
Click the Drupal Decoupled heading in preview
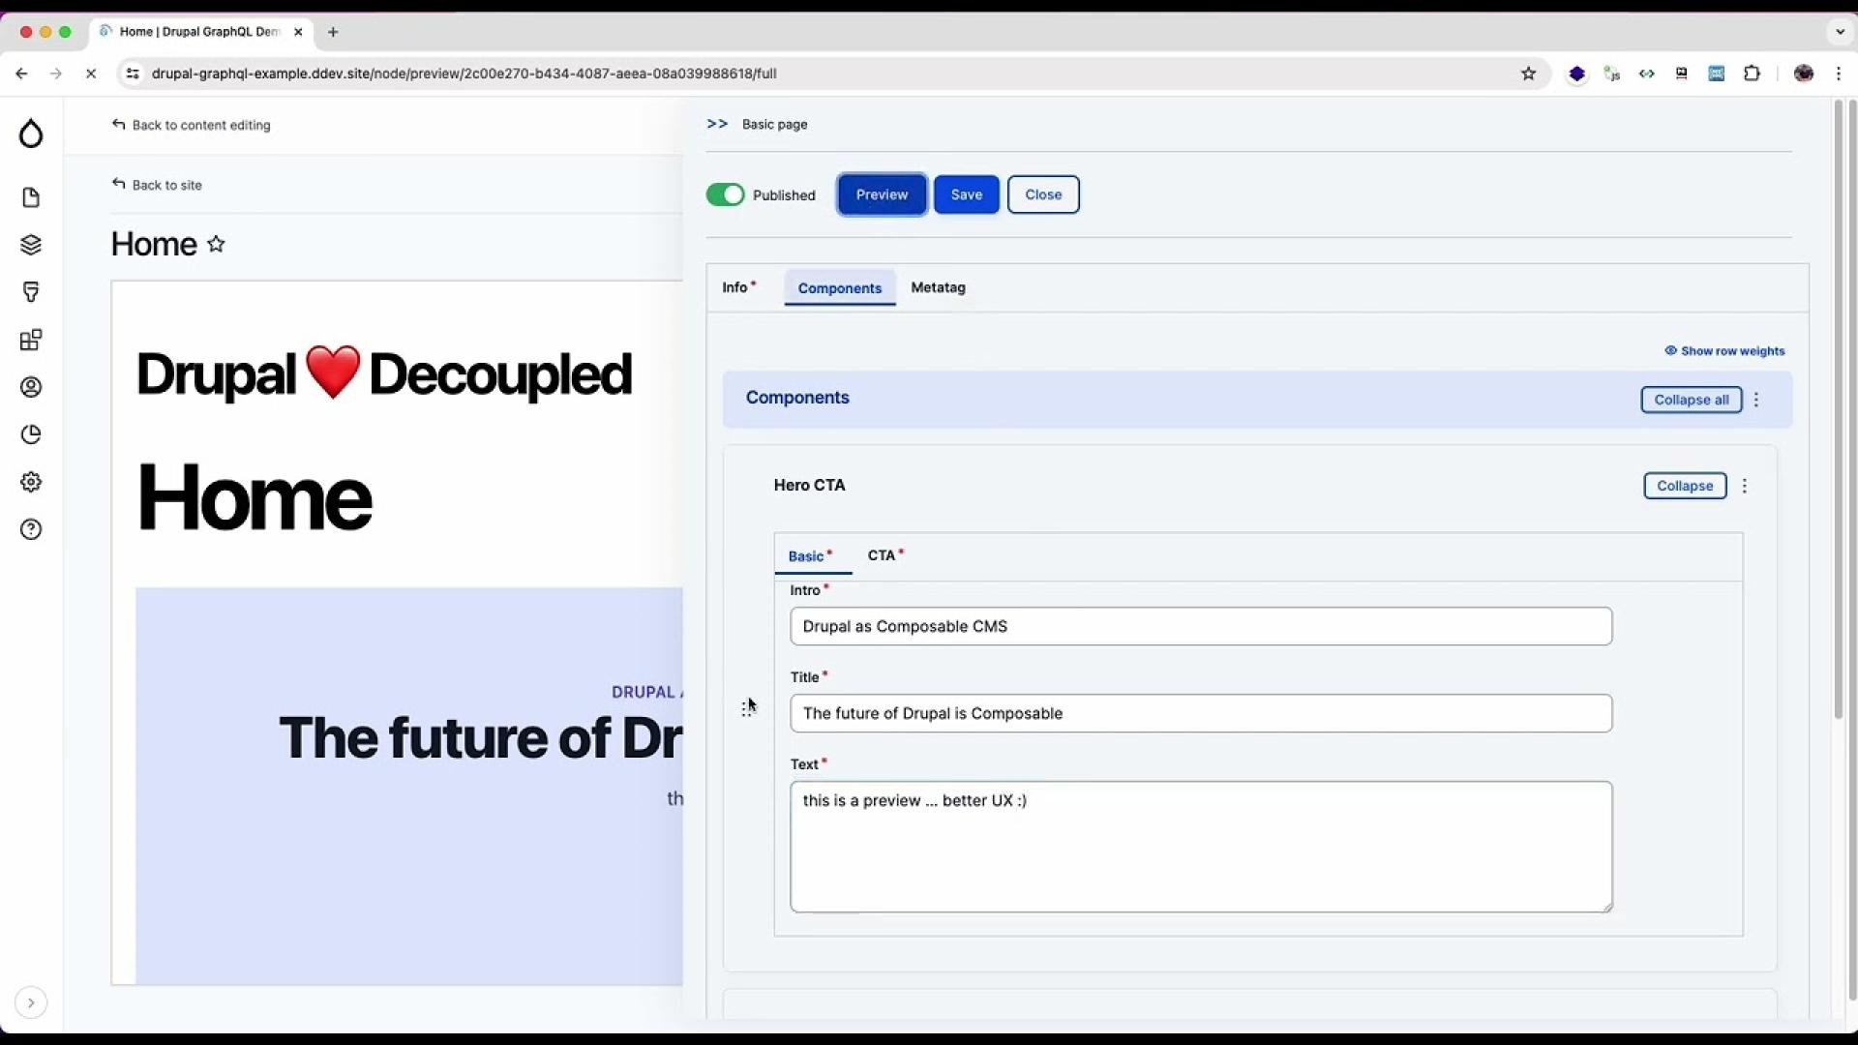coord(384,374)
